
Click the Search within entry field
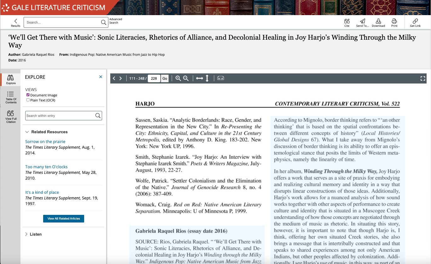[60, 116]
